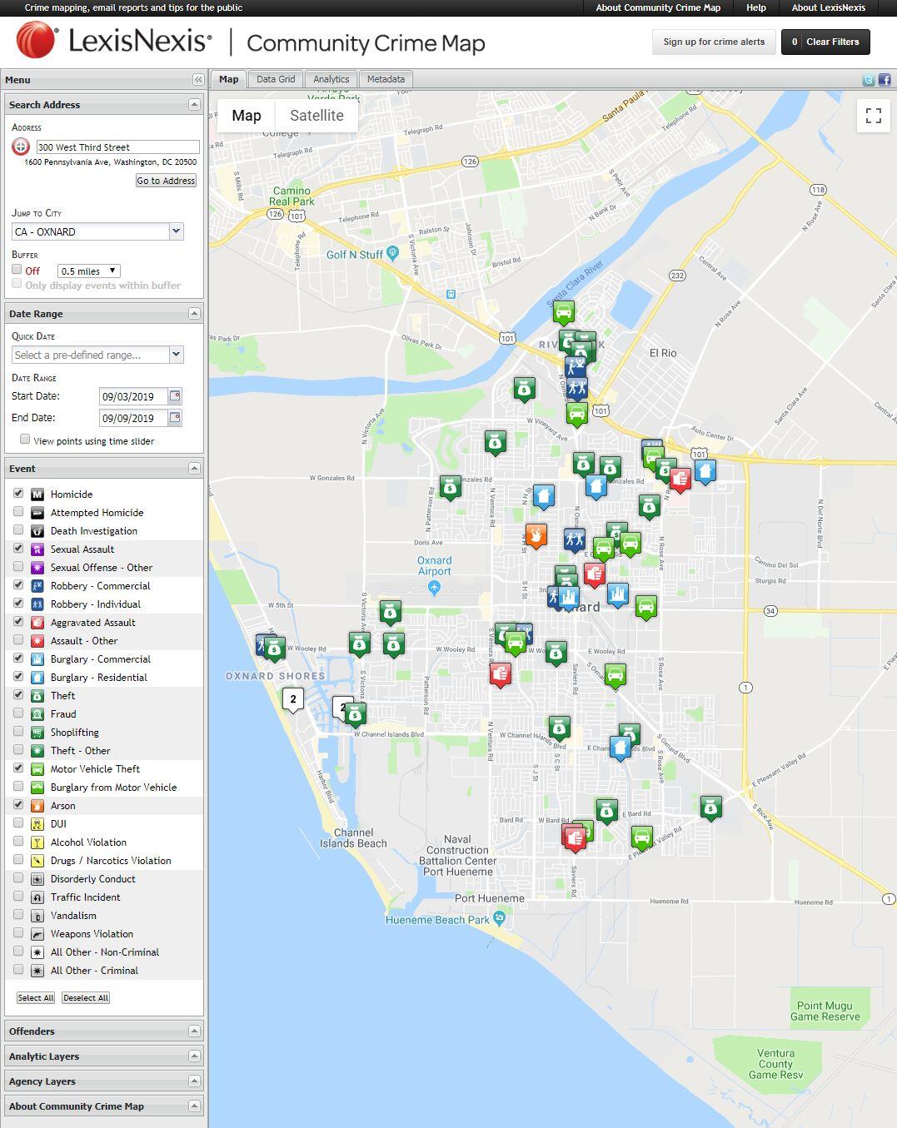Expand the Analytic Layers section

[194, 1056]
